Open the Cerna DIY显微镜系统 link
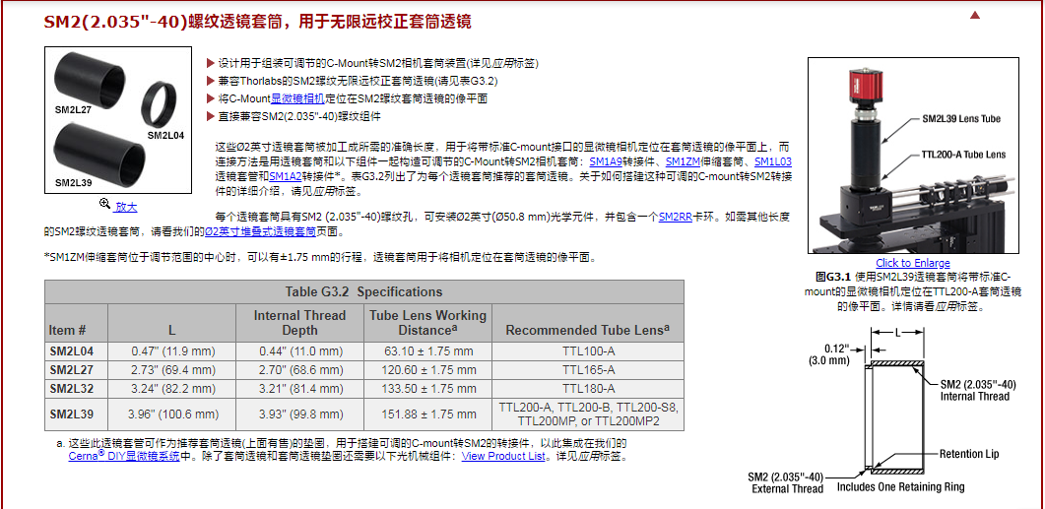Image resolution: width=1045 pixels, height=509 pixels. click(x=124, y=456)
